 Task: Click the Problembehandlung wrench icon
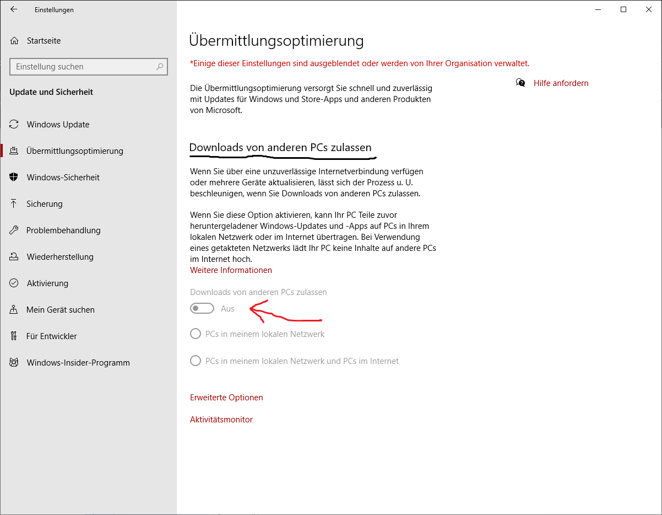tap(14, 230)
